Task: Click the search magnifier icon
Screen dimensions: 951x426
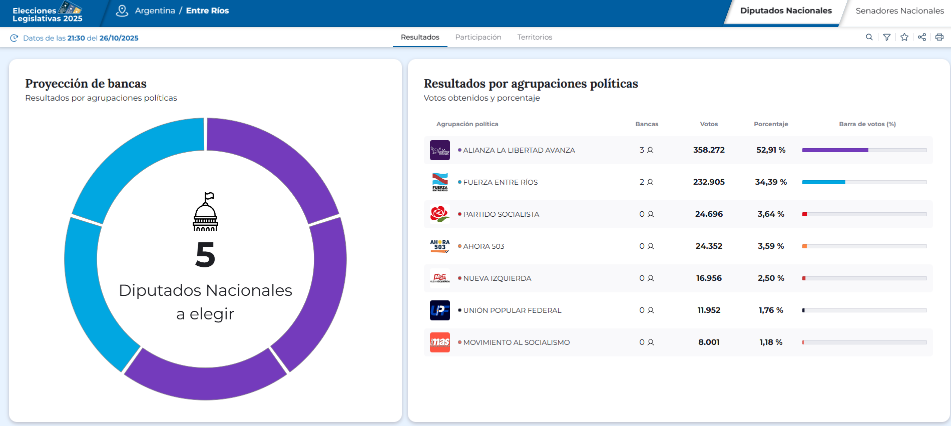Action: pyautogui.click(x=869, y=37)
